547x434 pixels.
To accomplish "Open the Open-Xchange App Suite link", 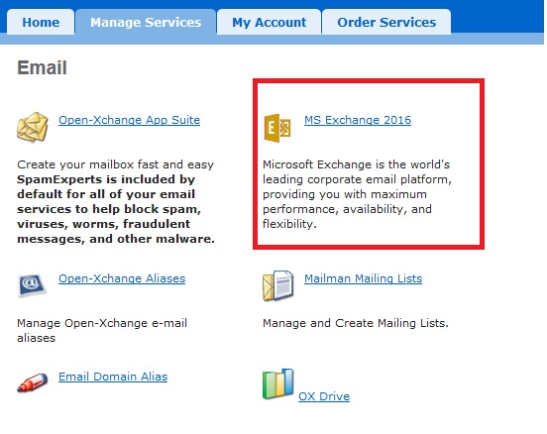I will (130, 120).
